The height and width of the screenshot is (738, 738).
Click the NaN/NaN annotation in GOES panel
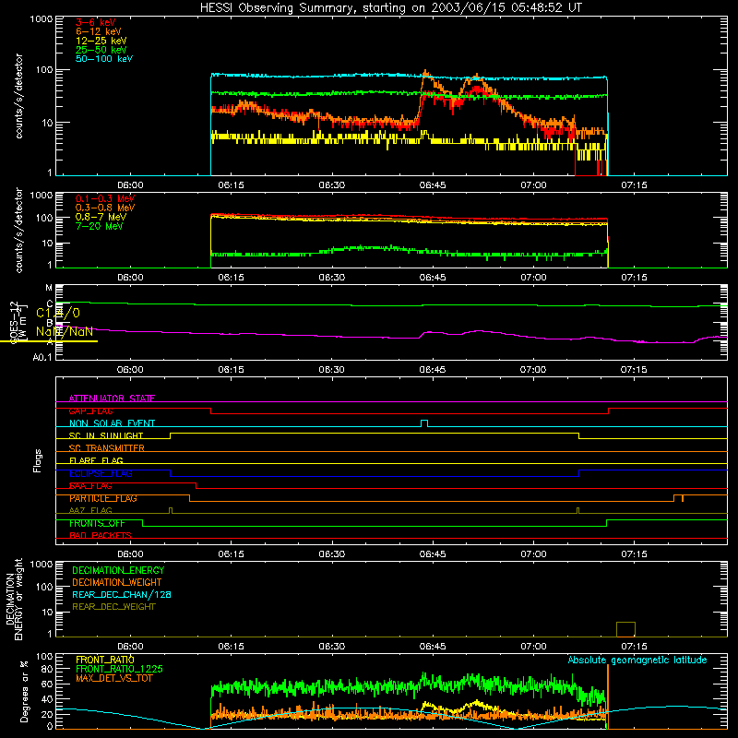(x=65, y=331)
